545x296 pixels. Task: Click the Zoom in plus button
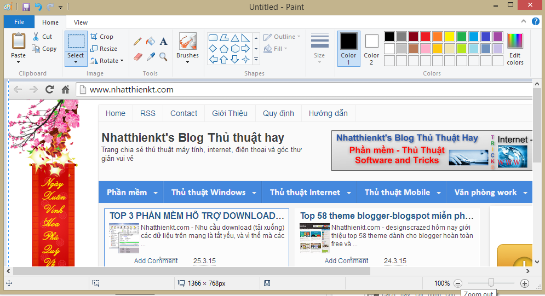[x=525, y=283]
